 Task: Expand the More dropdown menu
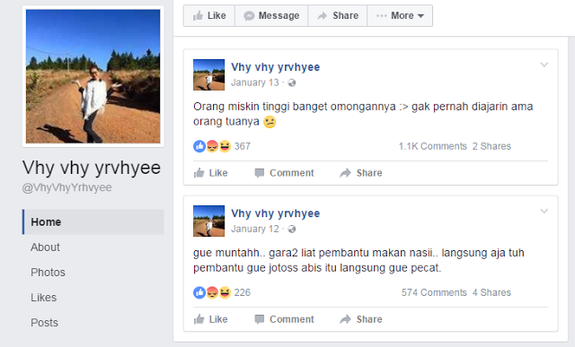[x=400, y=16]
